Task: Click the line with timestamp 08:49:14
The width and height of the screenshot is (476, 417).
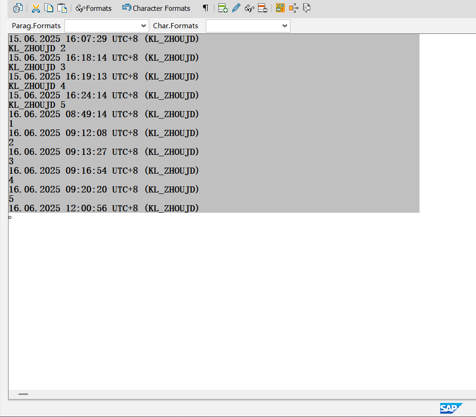Action: tap(104, 114)
